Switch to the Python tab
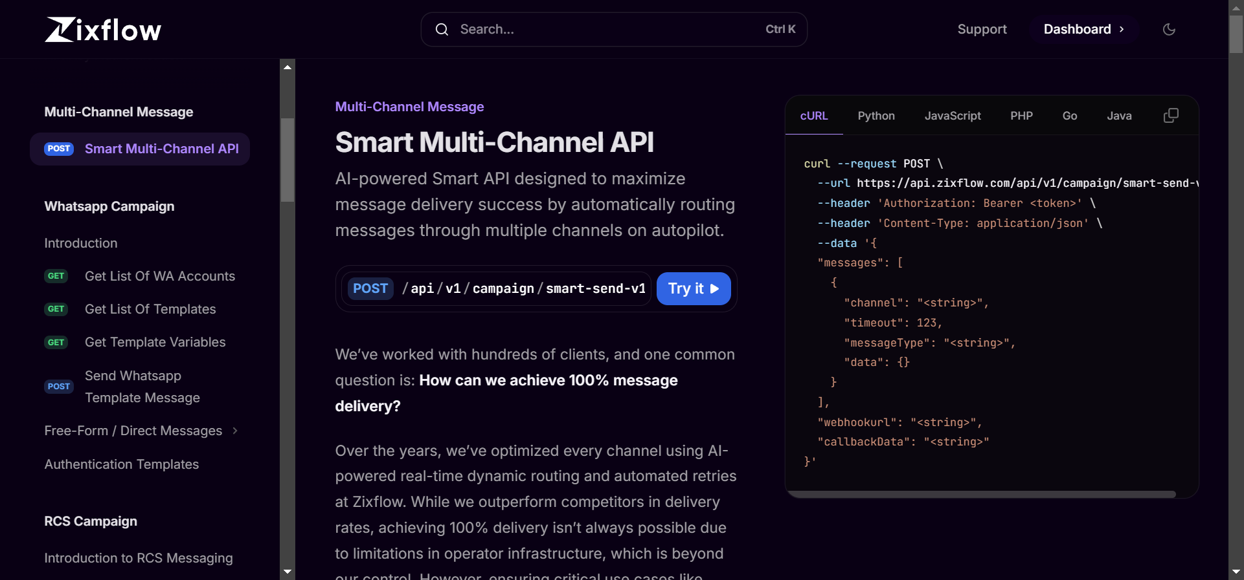The width and height of the screenshot is (1244, 580). pyautogui.click(x=876, y=116)
